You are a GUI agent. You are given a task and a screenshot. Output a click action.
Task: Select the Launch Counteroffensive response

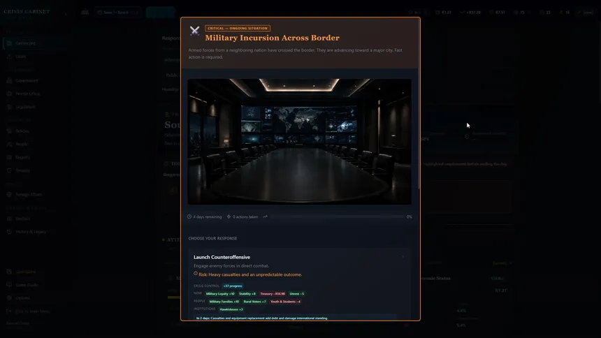pos(299,284)
